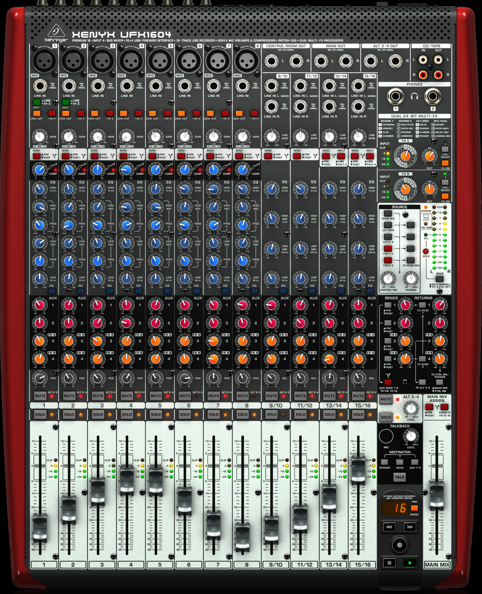Image resolution: width=482 pixels, height=594 pixels.
Task: Click the COMP knob on channel 2
Action: [x=69, y=170]
